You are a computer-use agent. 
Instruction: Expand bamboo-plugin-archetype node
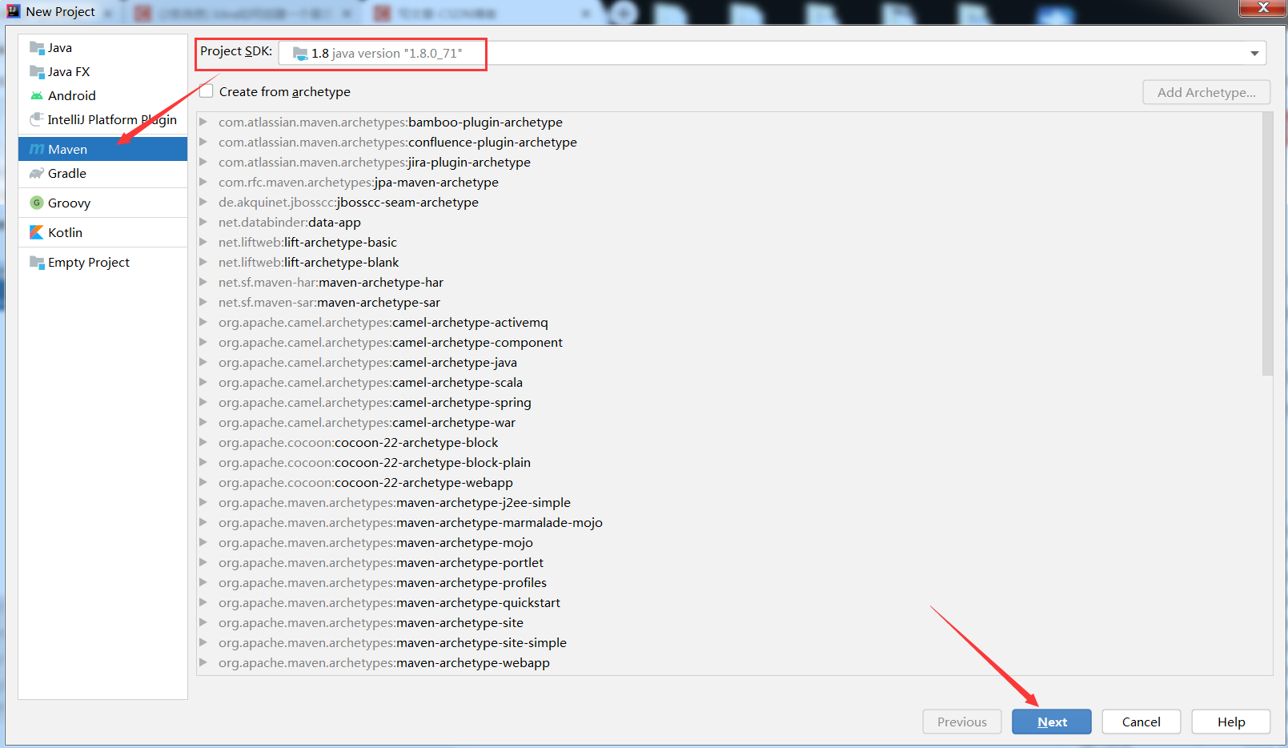[203, 122]
